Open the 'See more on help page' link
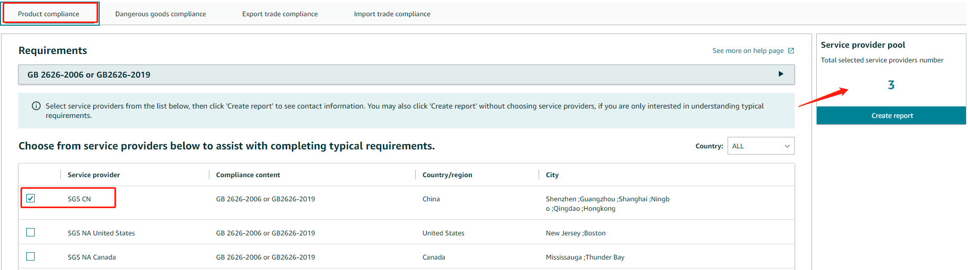Viewport: 968px width, 270px height. (x=748, y=51)
